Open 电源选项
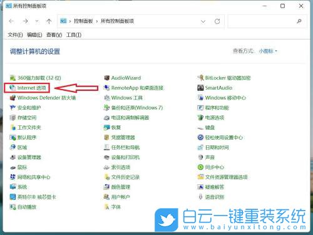Viewport: 313px width, 235px height. 211,118
